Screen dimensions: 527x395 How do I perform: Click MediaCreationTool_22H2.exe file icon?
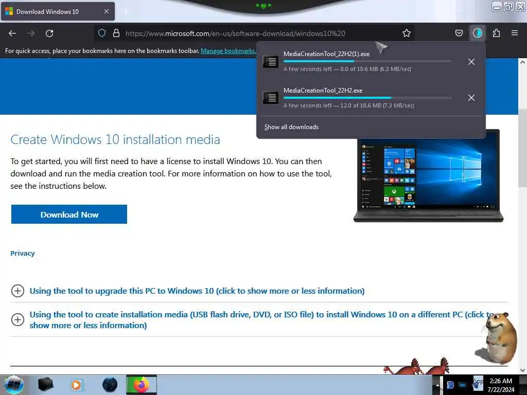click(x=271, y=98)
